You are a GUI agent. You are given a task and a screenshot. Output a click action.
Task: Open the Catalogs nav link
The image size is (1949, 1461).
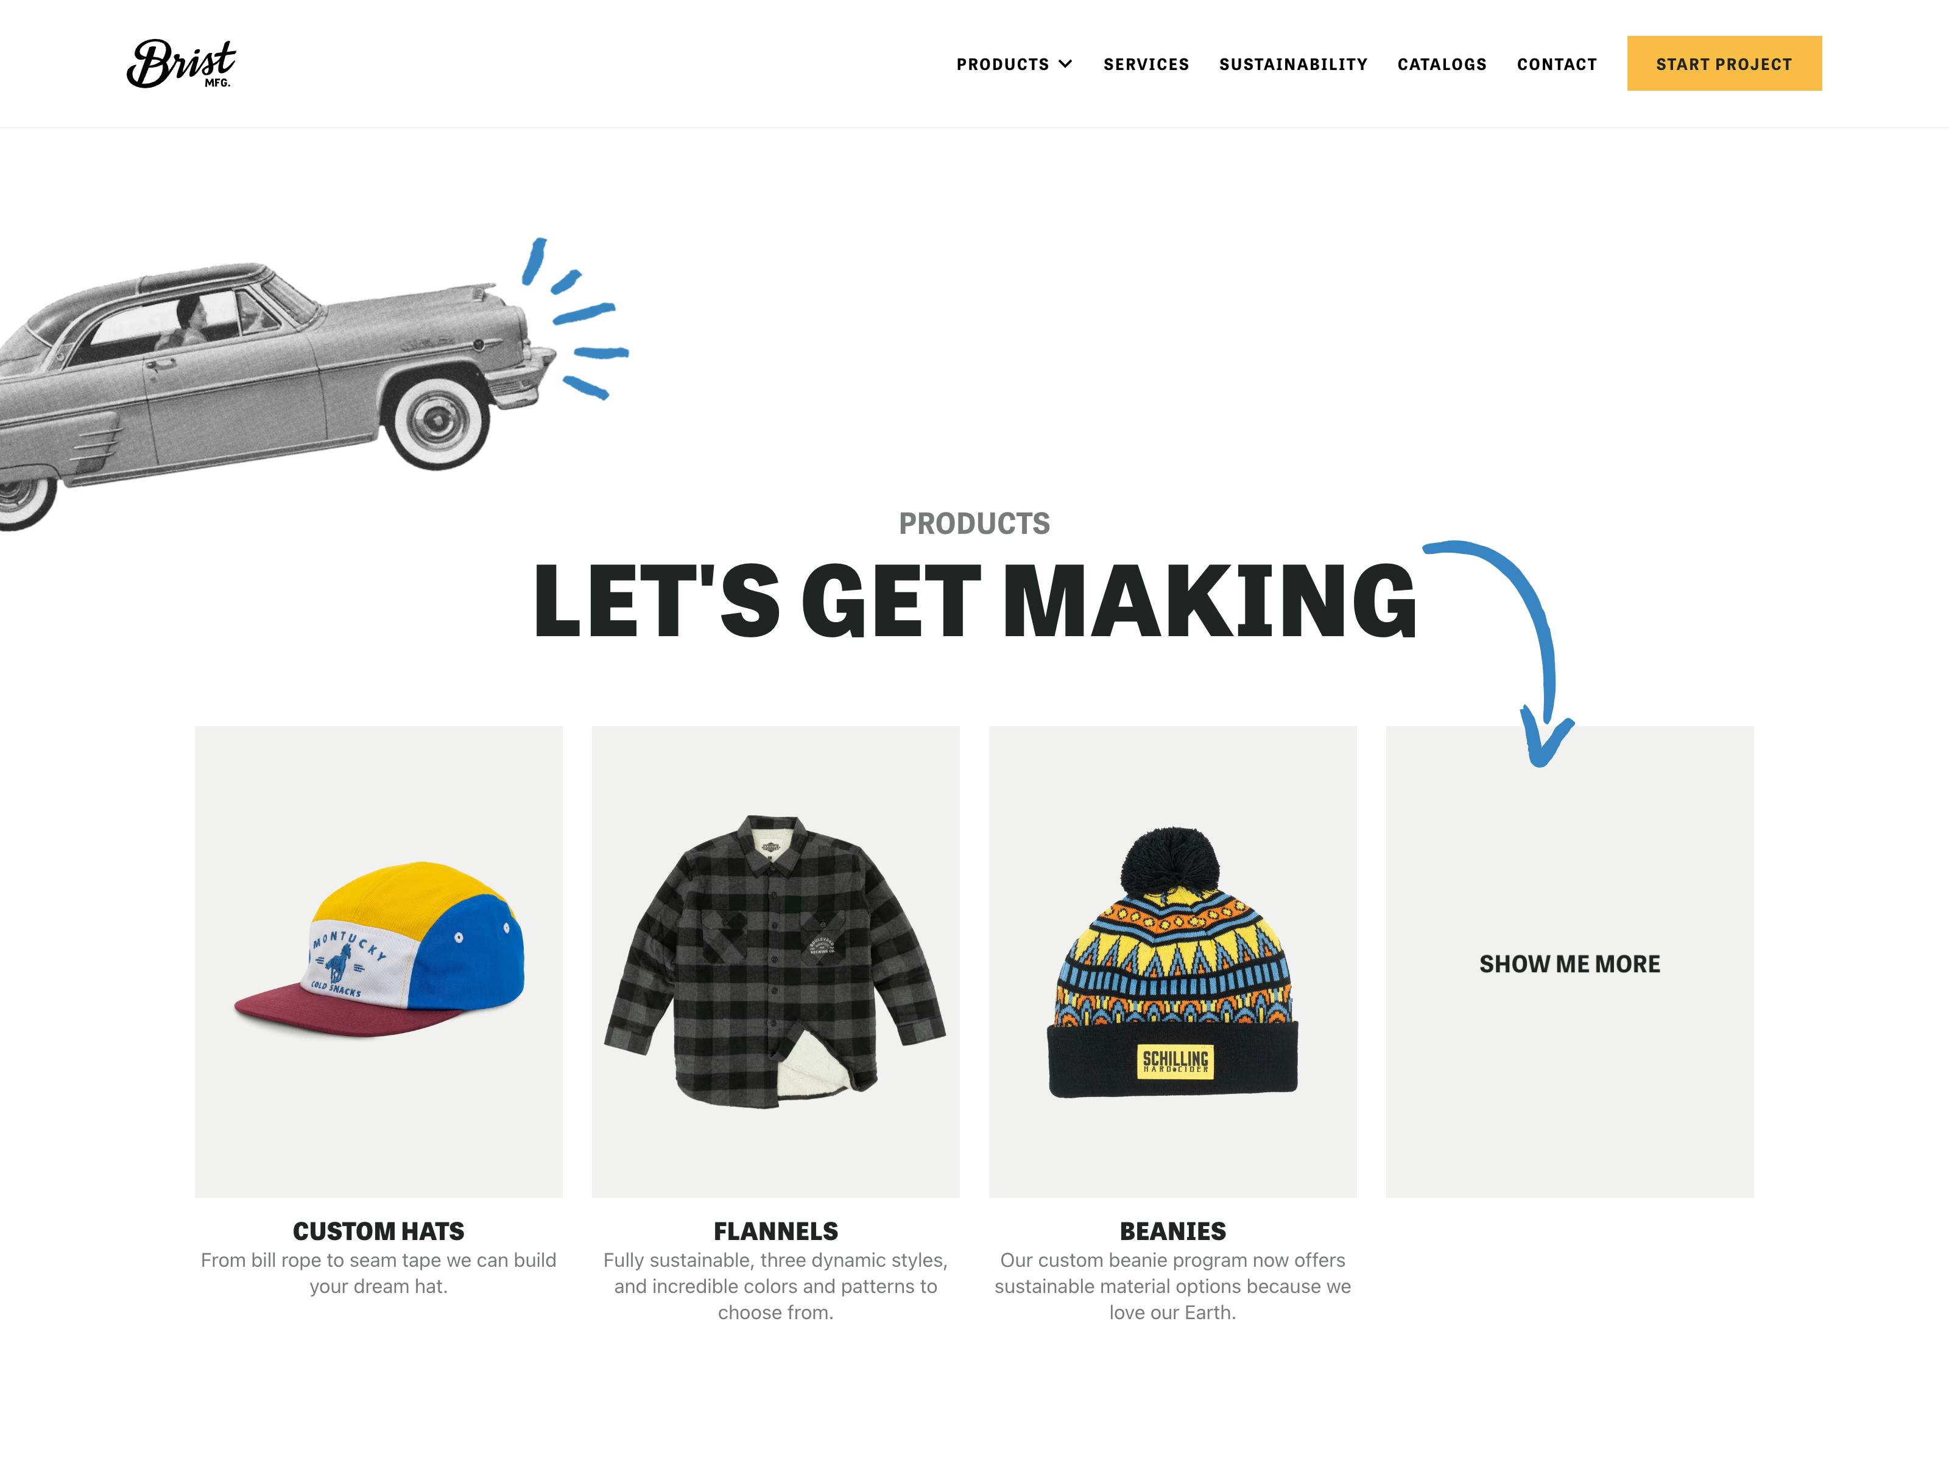pos(1442,65)
